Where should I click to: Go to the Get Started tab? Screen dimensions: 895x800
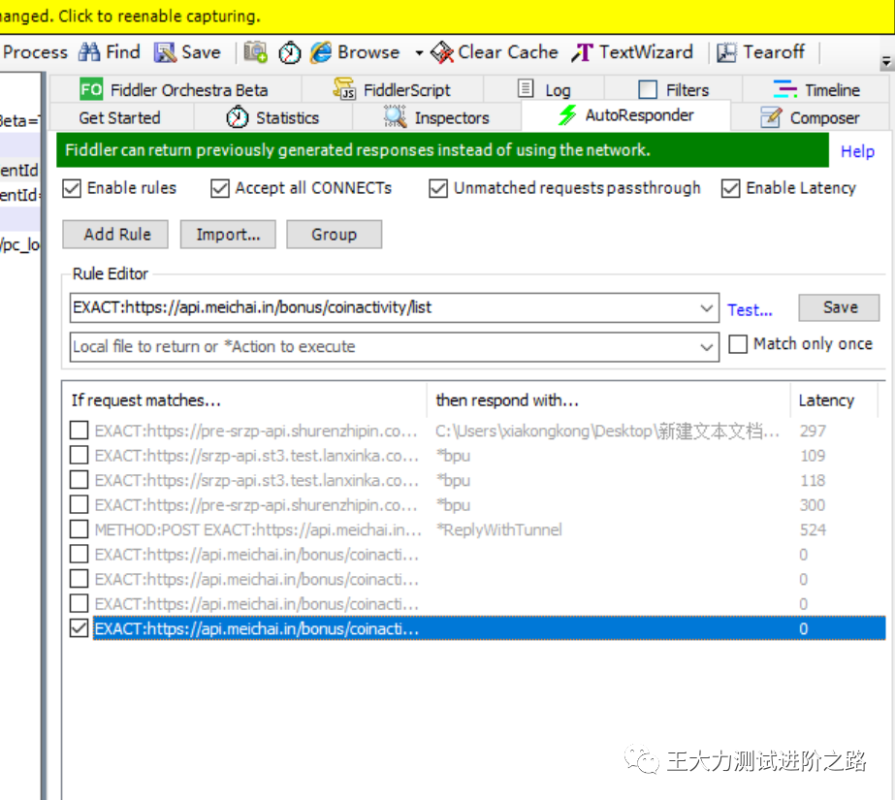point(120,117)
